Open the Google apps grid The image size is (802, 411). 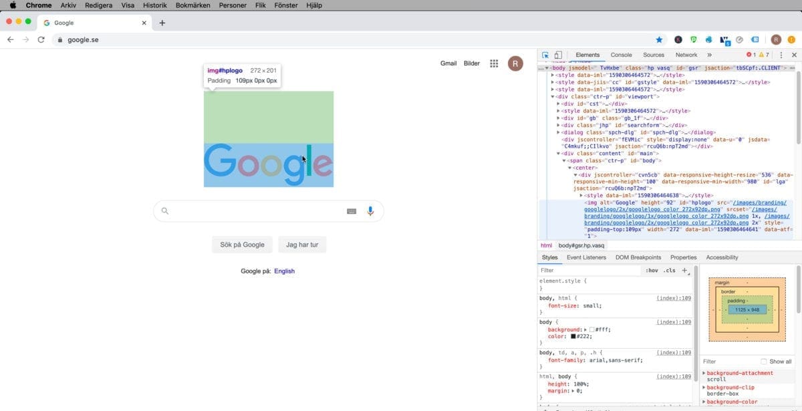coord(494,63)
